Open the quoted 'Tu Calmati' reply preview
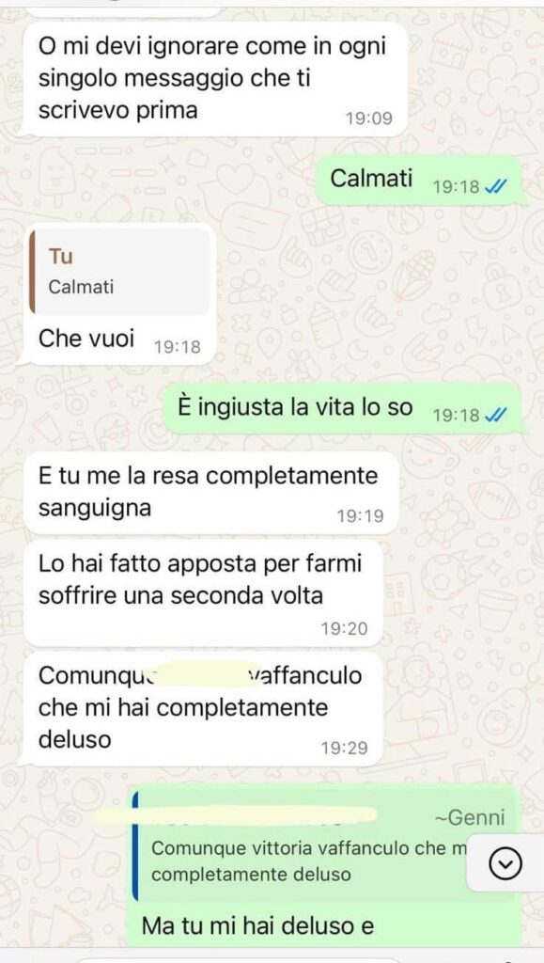This screenshot has width=544, height=963. 119,272
